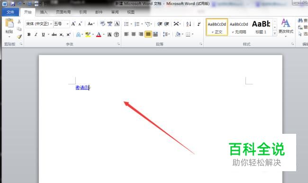Click the Paste (粘贴) clipboard icon
Screen dimensions: 308x183
pos(9,23)
